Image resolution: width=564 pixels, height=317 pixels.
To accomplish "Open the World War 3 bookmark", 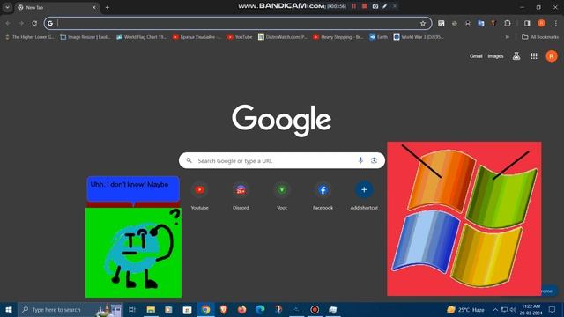I will (419, 37).
